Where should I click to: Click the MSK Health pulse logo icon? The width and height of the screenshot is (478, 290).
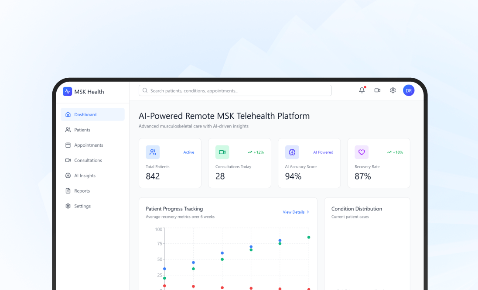(x=67, y=91)
